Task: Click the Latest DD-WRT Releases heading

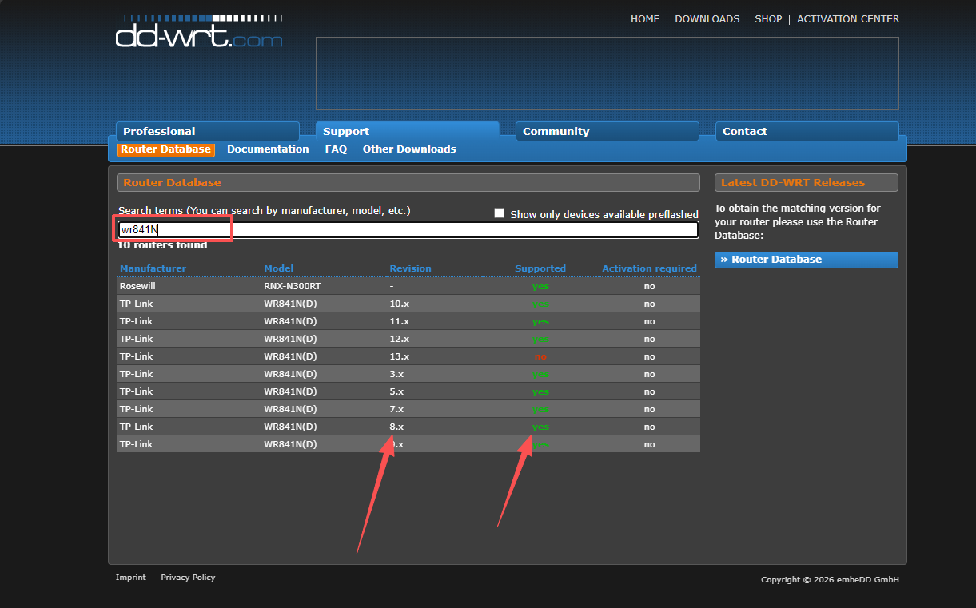Action: click(807, 183)
